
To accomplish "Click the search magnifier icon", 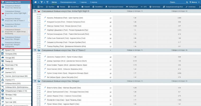I will 187,2.
